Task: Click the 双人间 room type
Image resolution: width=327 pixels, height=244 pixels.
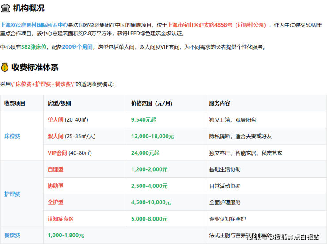Action: pos(56,136)
